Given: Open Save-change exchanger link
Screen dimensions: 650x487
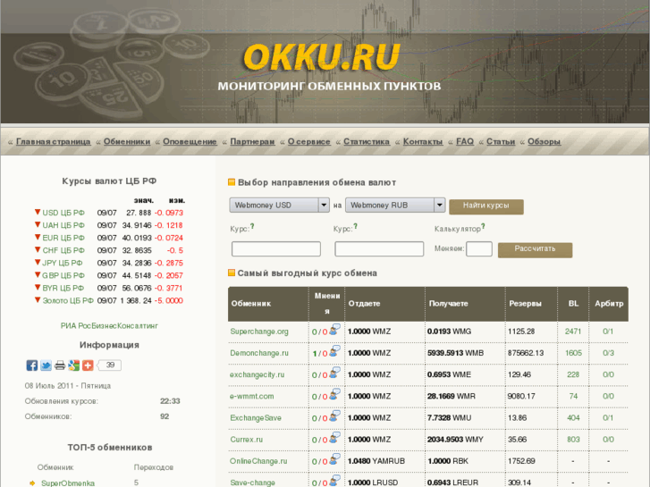Looking at the screenshot, I should 252,483.
